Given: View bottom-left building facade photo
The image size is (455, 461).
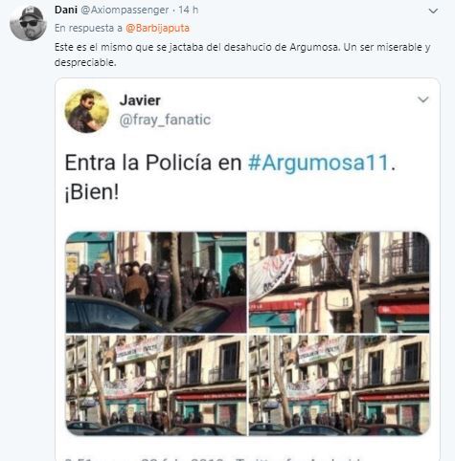Looking at the screenshot, I should [x=156, y=385].
